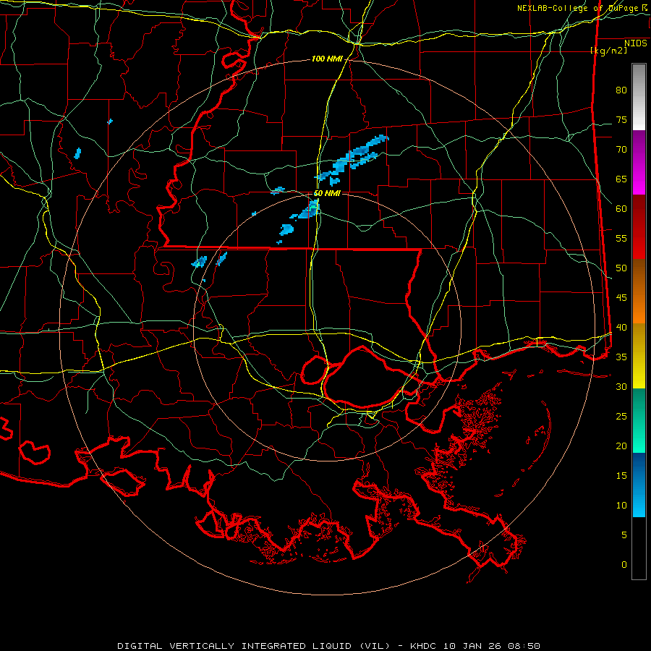This screenshot has height=651, width=651.
Task: Click scale value 40
Action: (x=621, y=327)
